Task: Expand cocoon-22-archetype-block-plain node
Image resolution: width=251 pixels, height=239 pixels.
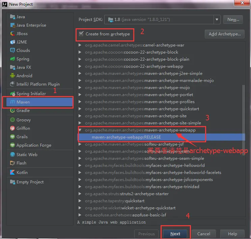Action: (80, 59)
